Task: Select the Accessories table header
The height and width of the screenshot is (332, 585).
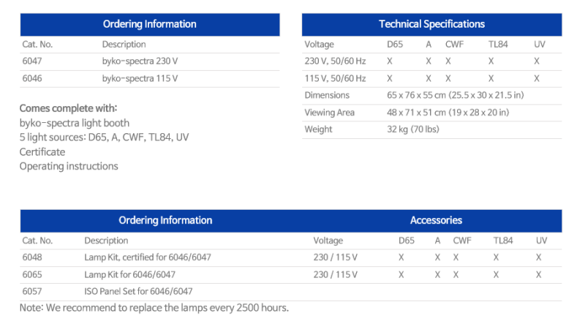Action: tap(436, 220)
